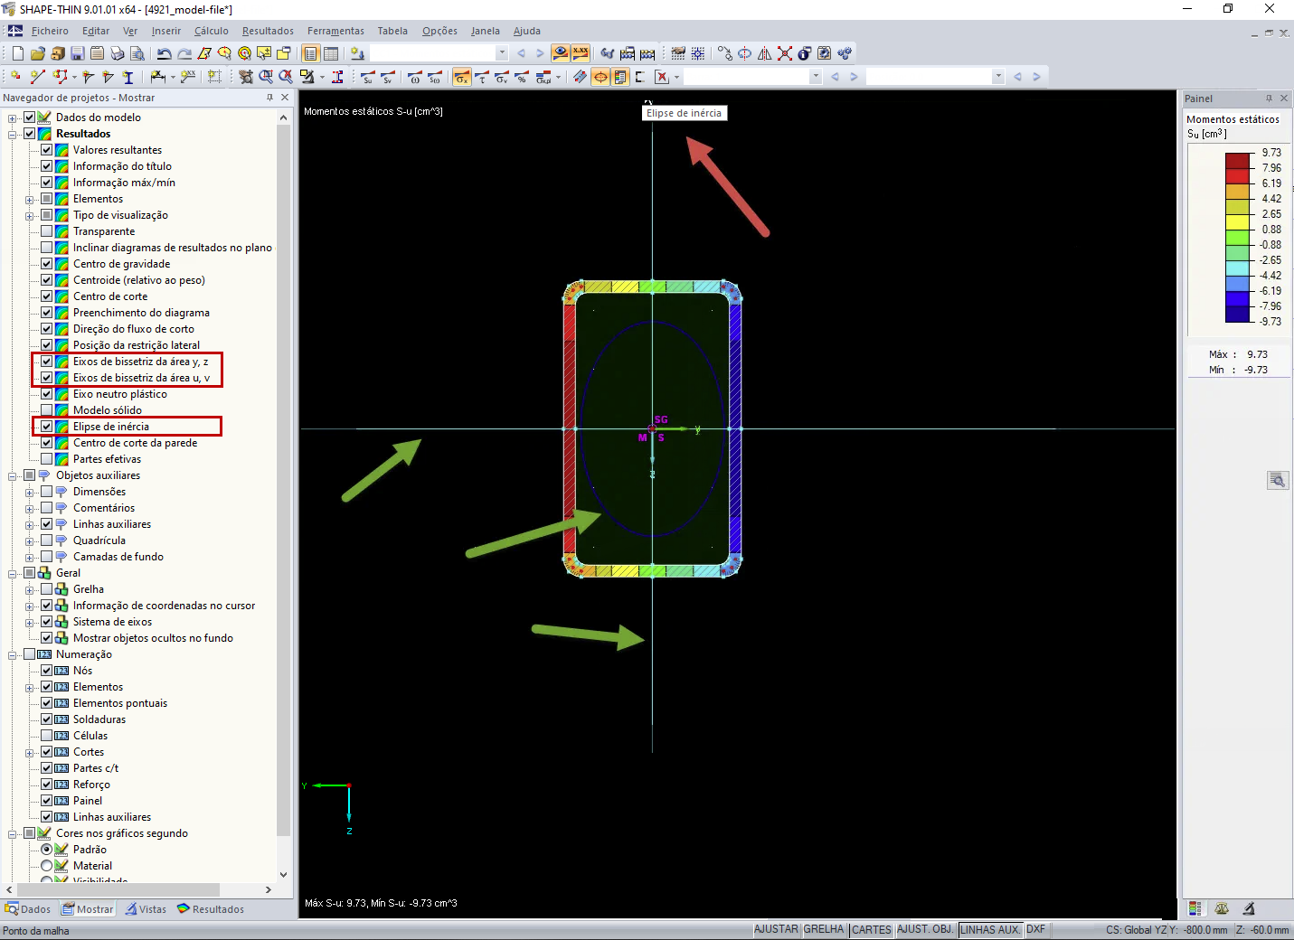Open panel color scale tab icon

pyautogui.click(x=1195, y=908)
